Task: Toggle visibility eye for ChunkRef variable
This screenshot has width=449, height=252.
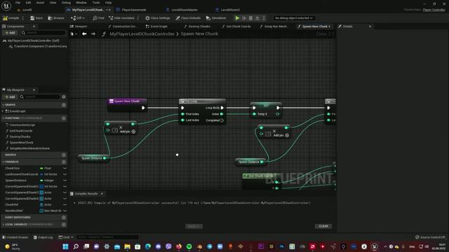Action: (x=65, y=204)
